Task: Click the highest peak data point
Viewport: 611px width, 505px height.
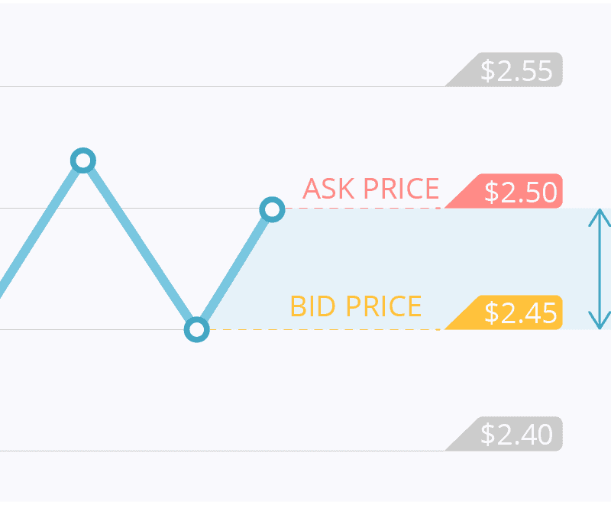Action: coord(83,160)
